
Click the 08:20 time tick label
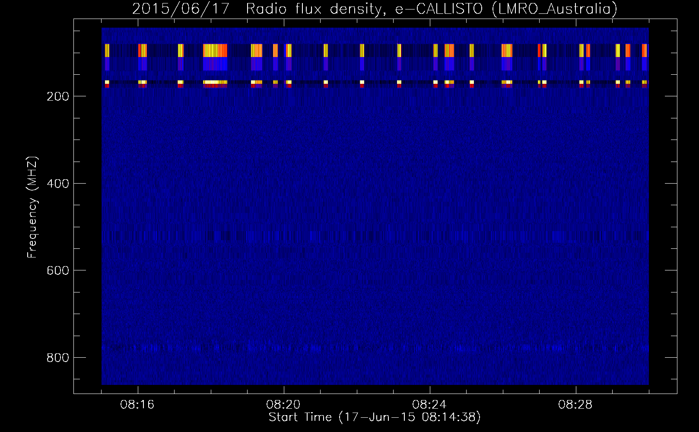click(283, 405)
